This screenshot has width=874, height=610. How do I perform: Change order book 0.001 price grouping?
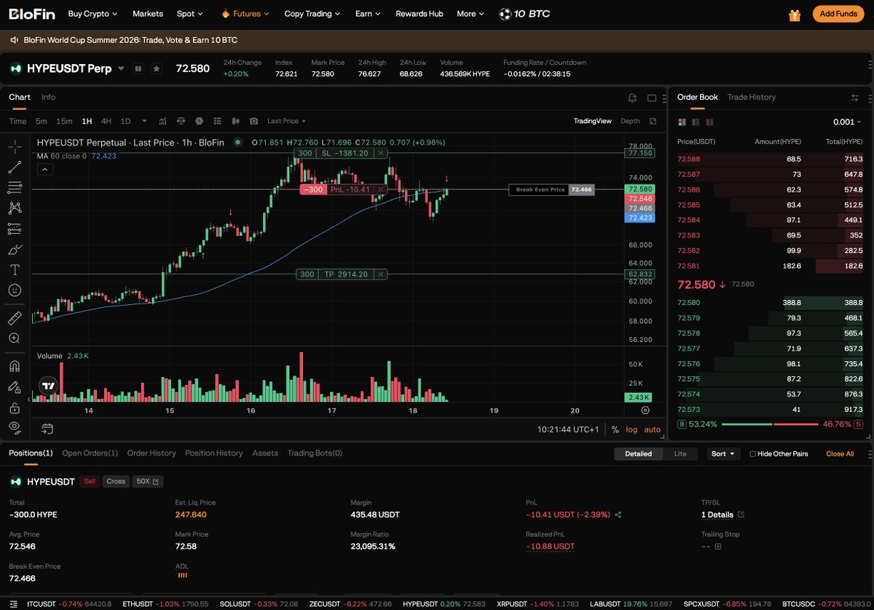(847, 122)
